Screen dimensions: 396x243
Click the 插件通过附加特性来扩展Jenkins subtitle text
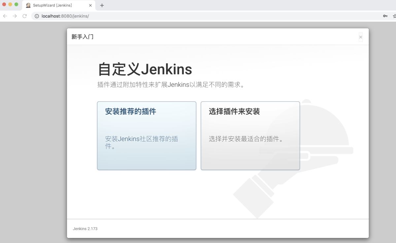coord(171,85)
